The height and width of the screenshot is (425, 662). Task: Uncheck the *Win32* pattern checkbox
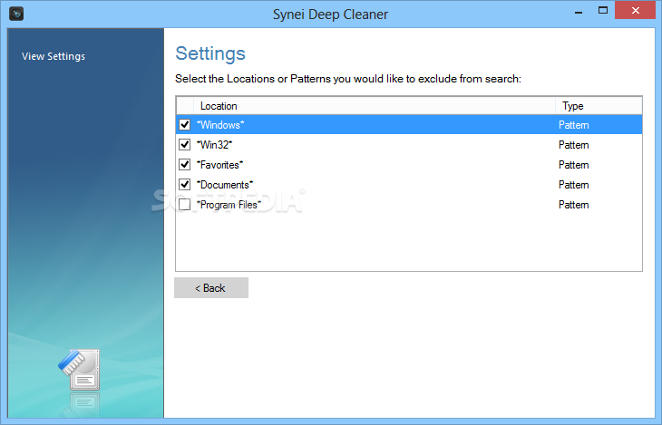click(x=184, y=144)
